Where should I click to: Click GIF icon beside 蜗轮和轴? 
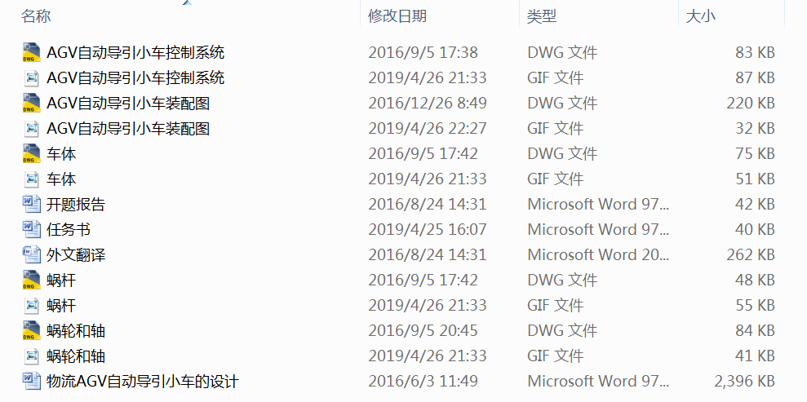coord(32,356)
